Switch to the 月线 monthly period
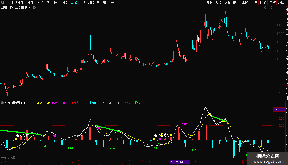The image size is (288, 165). (x=91, y=2)
